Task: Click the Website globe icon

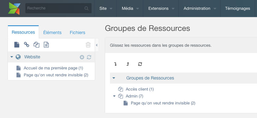Action: [18, 57]
